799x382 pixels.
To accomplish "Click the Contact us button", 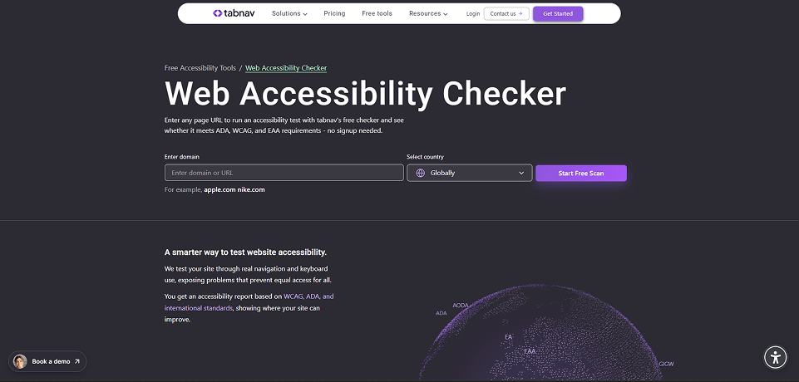I will [x=506, y=14].
